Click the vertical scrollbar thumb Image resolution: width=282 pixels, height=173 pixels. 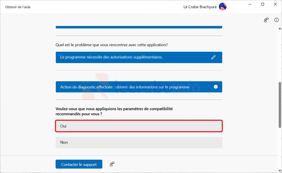point(280,105)
